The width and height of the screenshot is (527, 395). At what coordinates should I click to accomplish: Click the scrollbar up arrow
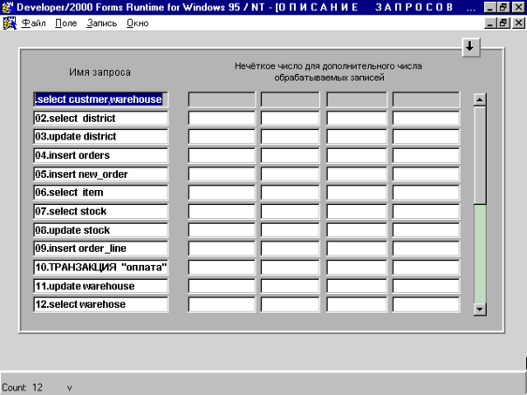coord(480,99)
